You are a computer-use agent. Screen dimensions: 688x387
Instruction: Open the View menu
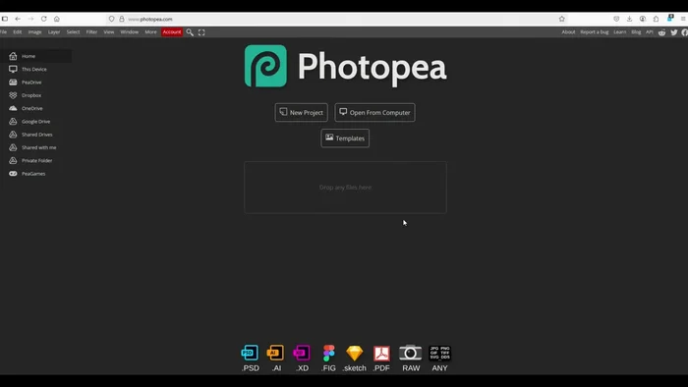(x=109, y=32)
